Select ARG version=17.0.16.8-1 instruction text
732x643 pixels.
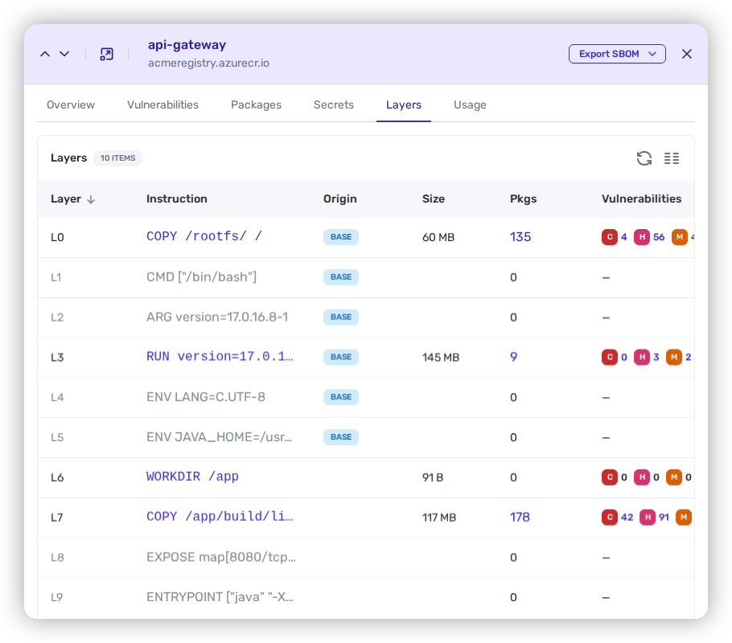click(217, 317)
